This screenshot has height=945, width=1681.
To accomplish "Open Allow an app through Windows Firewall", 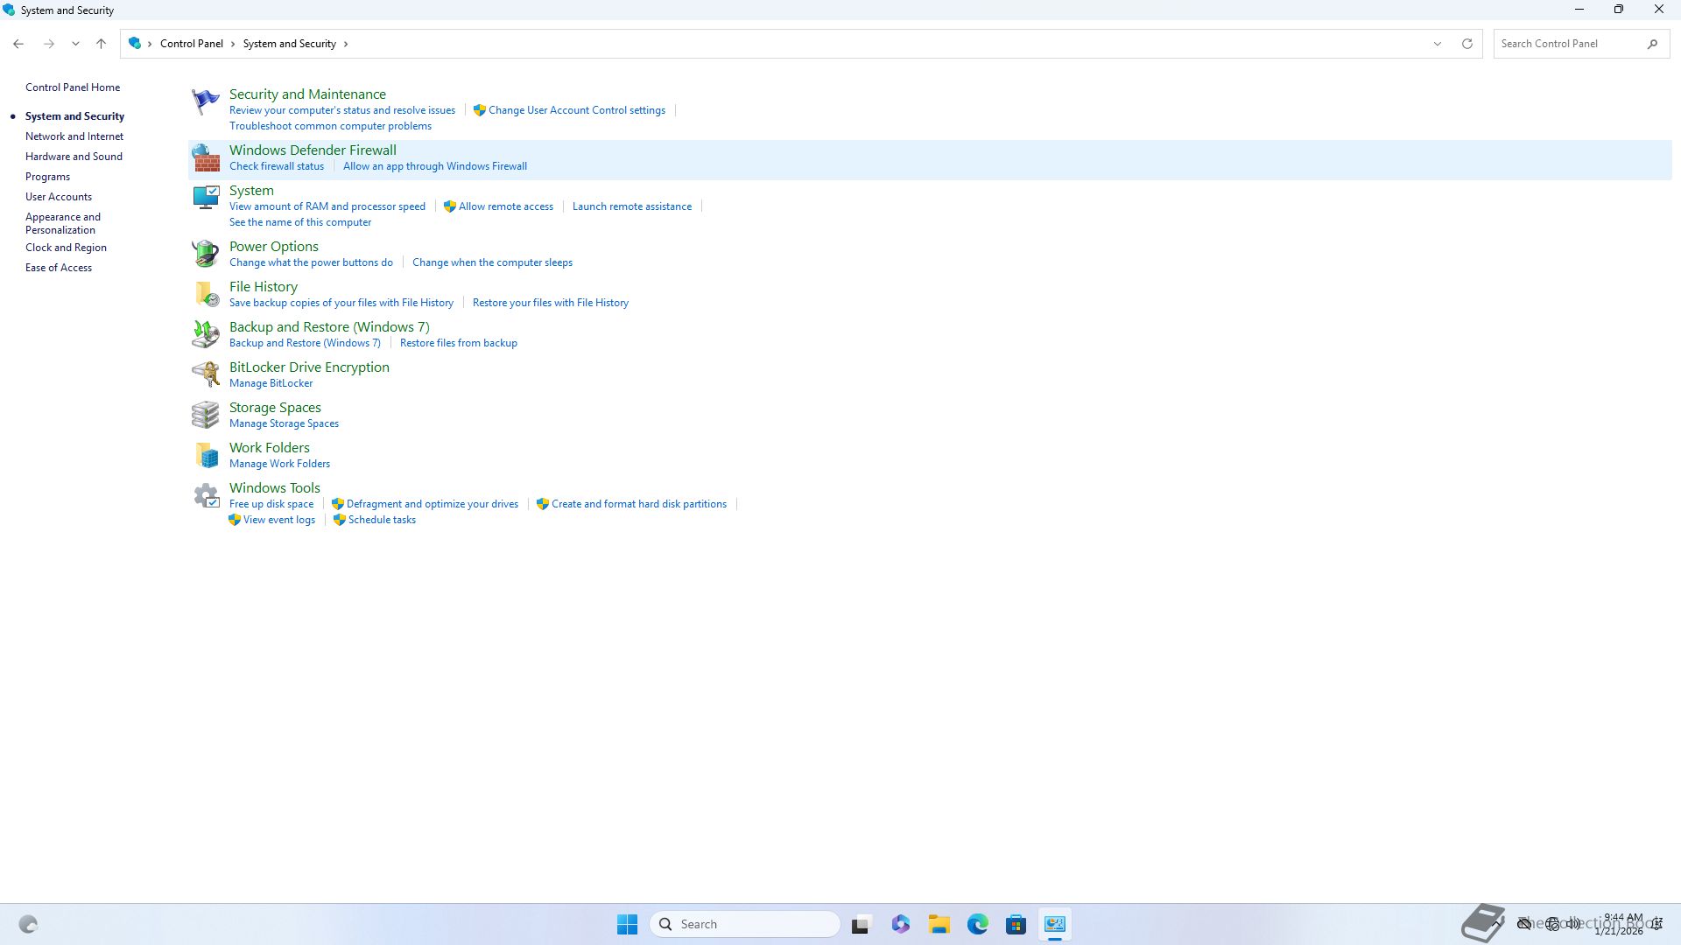I will coord(434,166).
